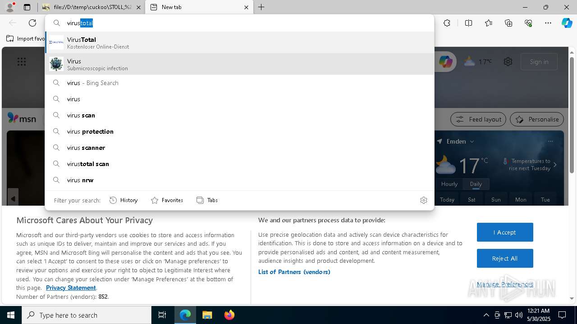The width and height of the screenshot is (577, 324).
Task: Select 'virus nrw' suggestion
Action: pos(239,180)
